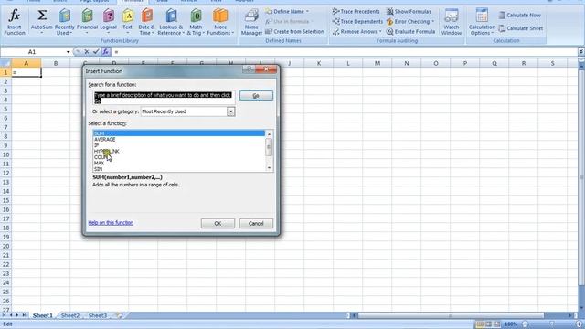
Task: Click the Select All corner button
Action: (x=5, y=63)
